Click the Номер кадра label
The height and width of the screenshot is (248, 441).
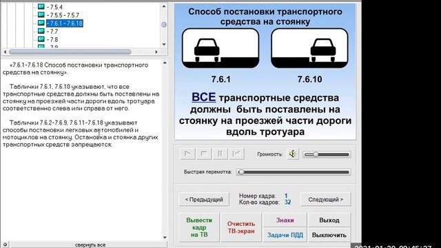[257, 196]
